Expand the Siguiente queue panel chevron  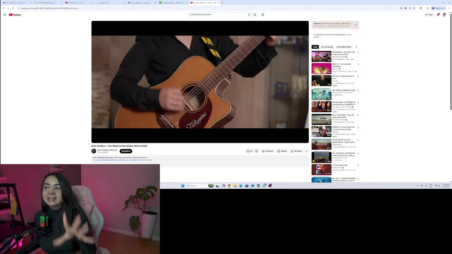356,25
